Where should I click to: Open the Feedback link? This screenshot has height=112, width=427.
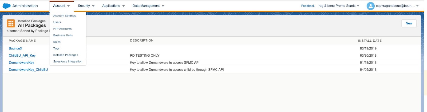point(308,6)
